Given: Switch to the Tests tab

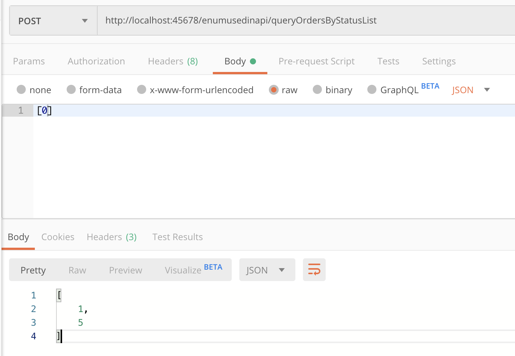Looking at the screenshot, I should 388,61.
